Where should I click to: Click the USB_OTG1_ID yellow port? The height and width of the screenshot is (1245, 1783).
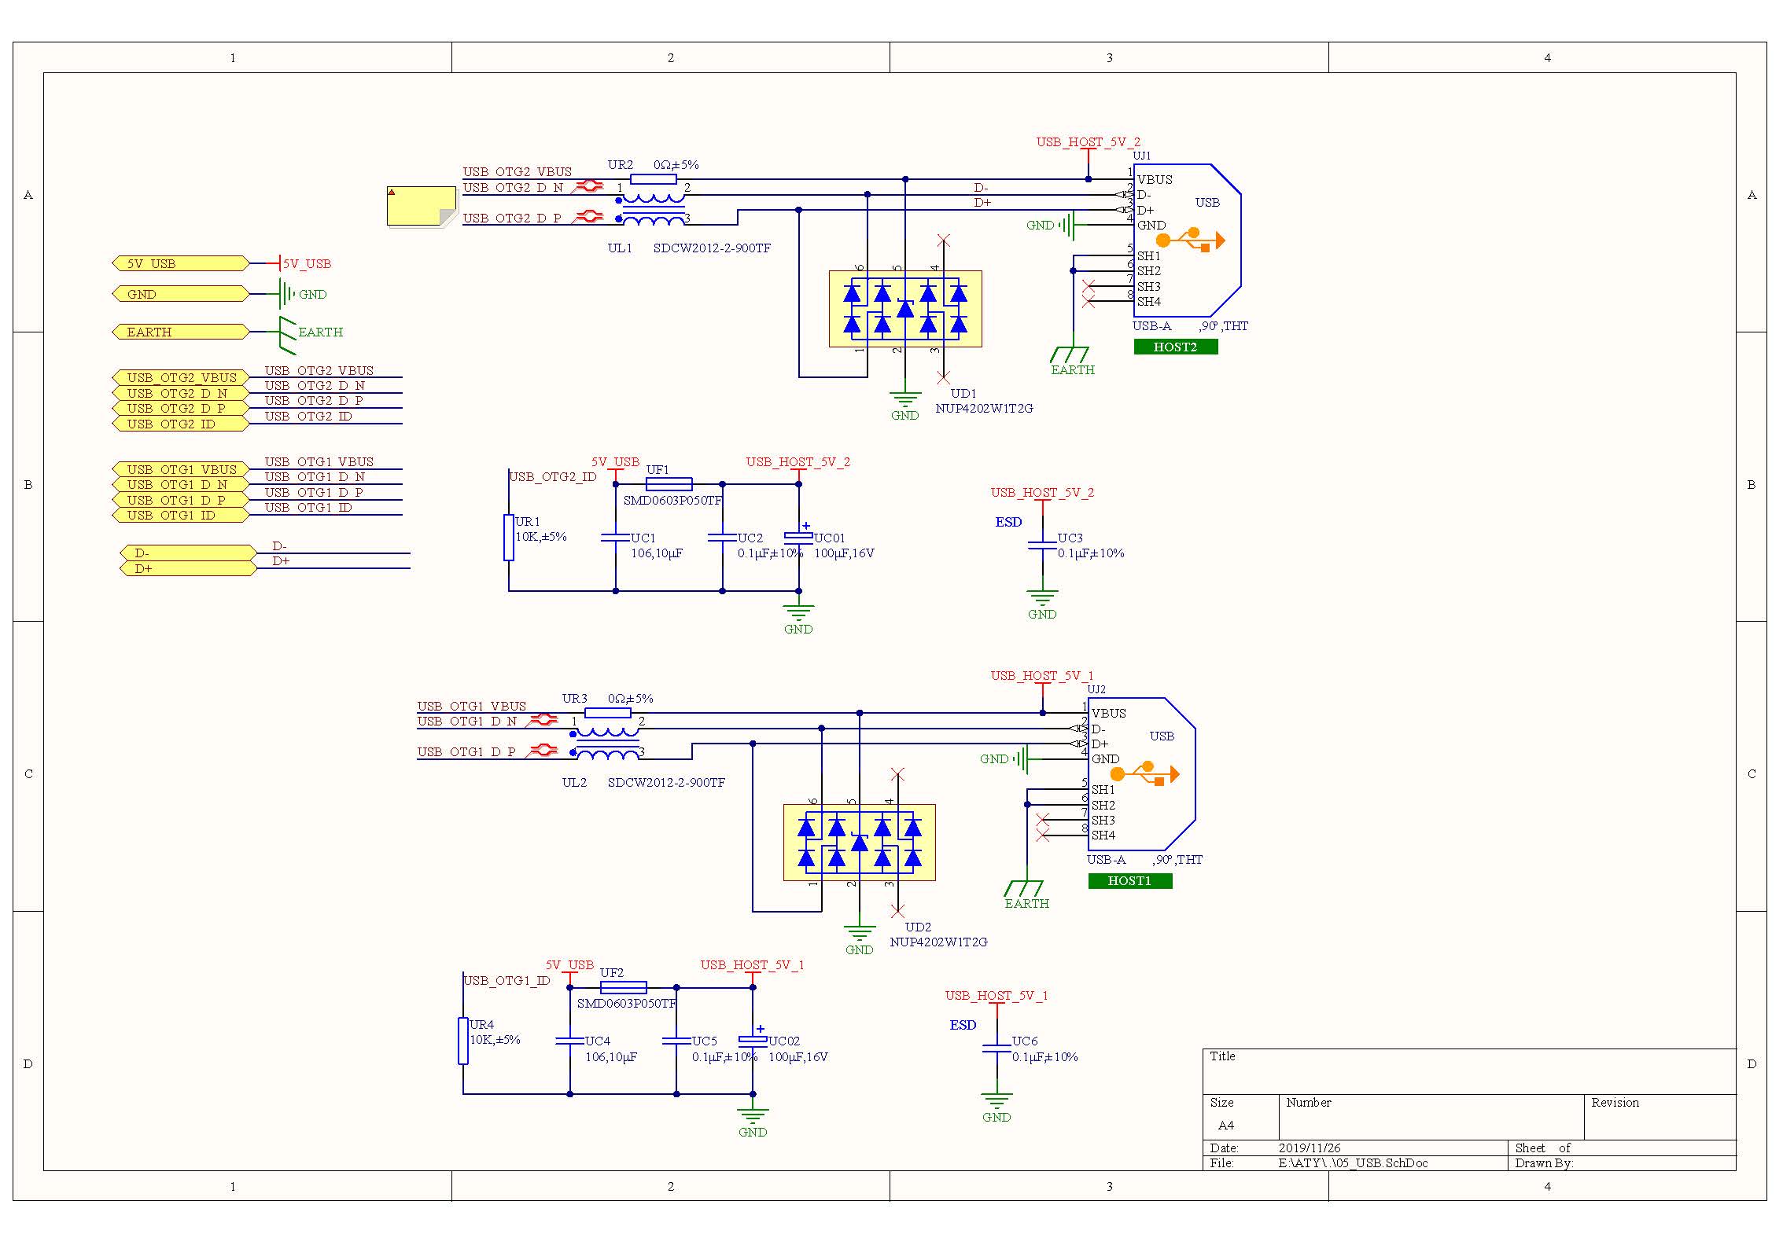[181, 516]
